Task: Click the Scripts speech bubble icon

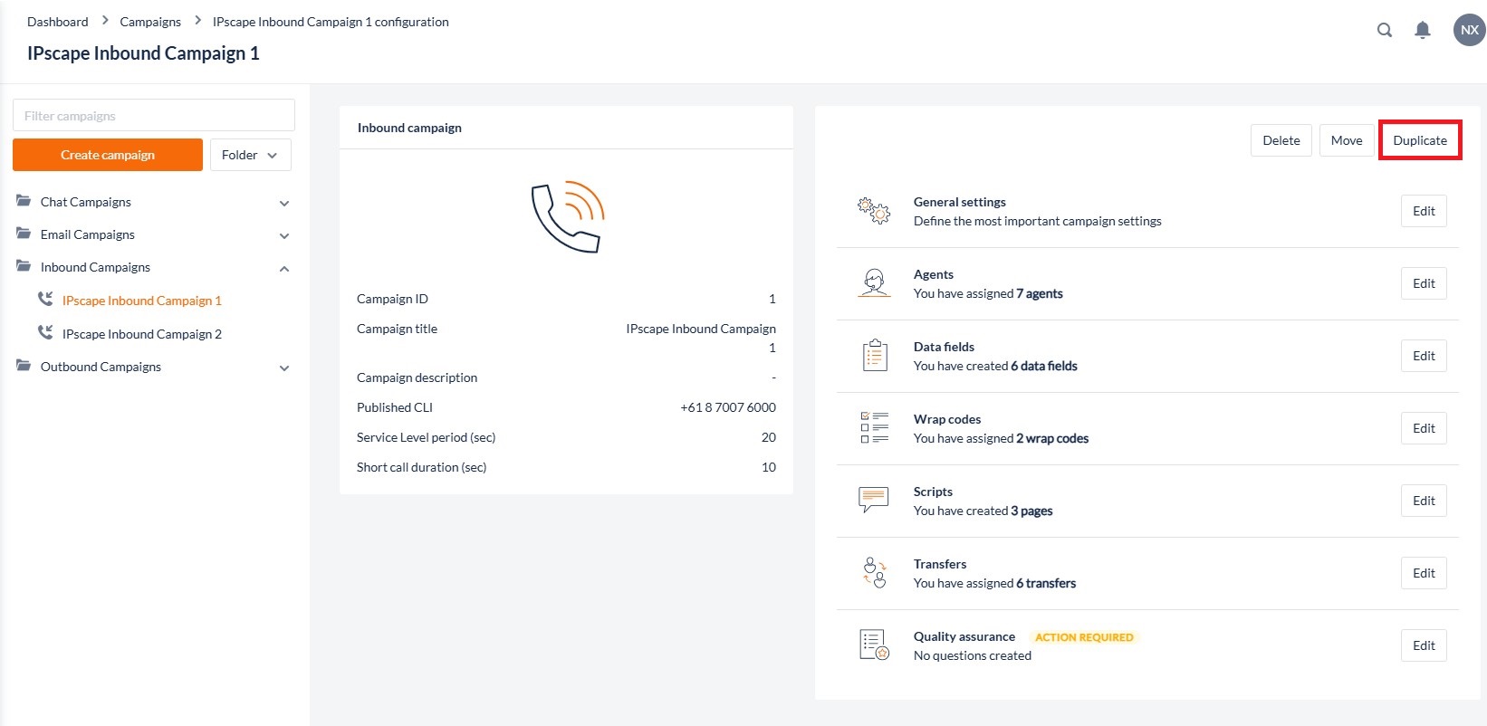Action: [x=874, y=500]
